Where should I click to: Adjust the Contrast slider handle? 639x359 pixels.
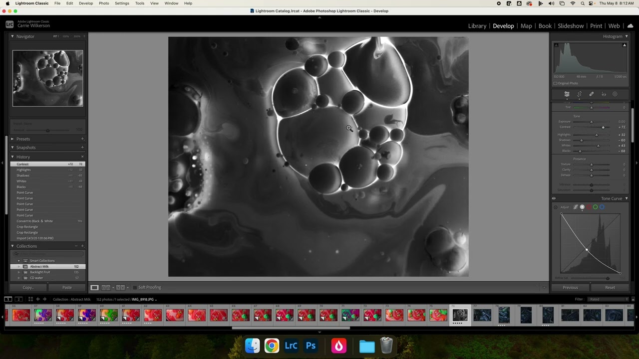tap(603, 127)
